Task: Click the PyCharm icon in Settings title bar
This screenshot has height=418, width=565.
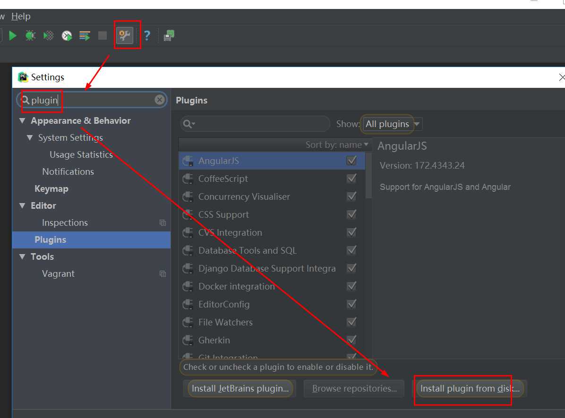Action: (x=23, y=77)
